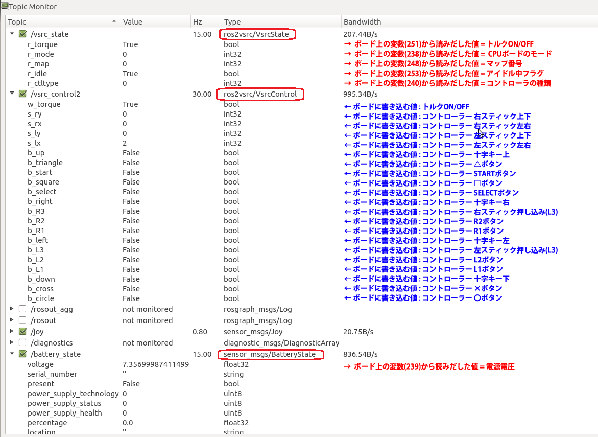Screen dimensions: 598x437
Task: Sort by the Topic column header
Action: coord(63,22)
